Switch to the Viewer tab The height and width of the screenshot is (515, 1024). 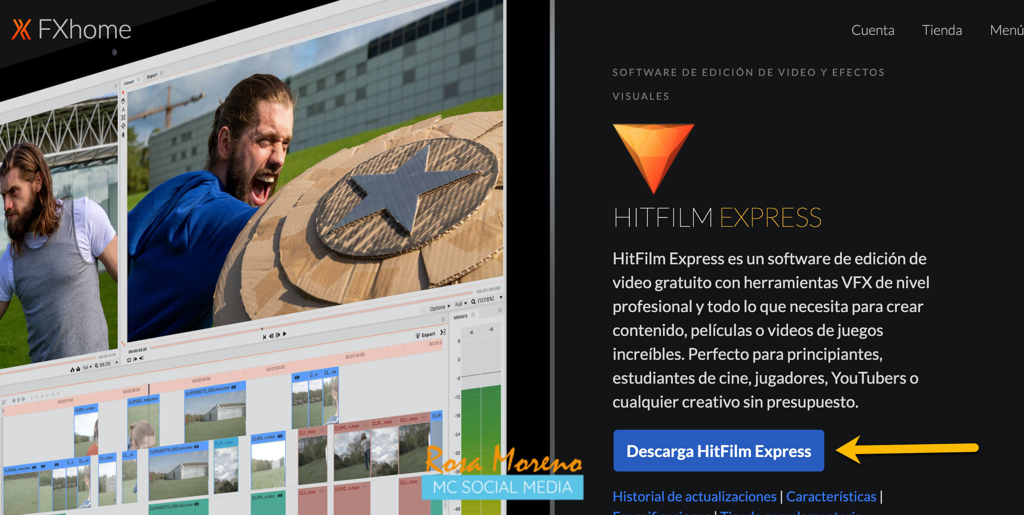(129, 82)
